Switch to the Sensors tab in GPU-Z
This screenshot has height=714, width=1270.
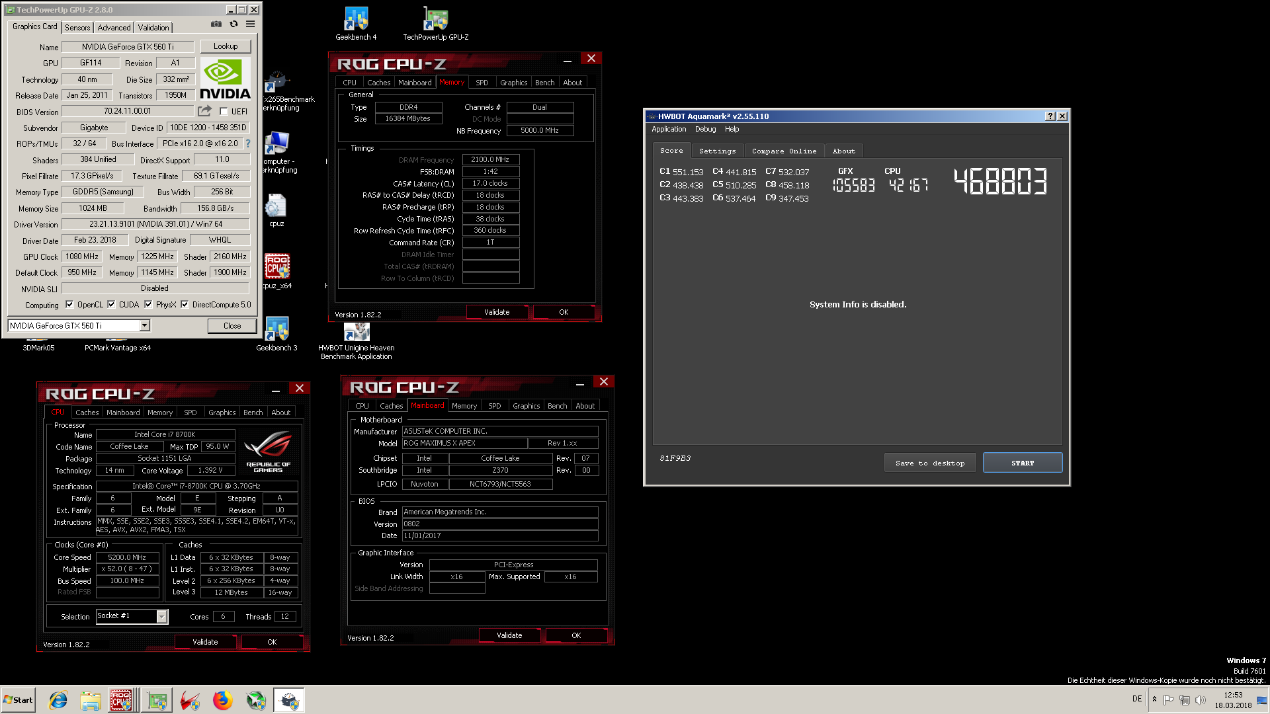[x=77, y=28]
